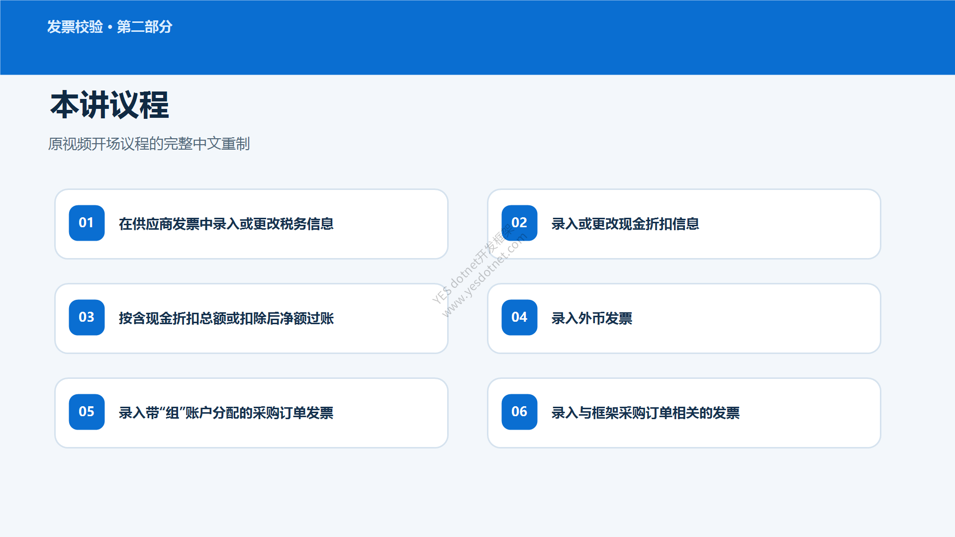Select text 录入与框架采购订单相关的发票
Image resolution: width=955 pixels, height=537 pixels.
coord(646,413)
